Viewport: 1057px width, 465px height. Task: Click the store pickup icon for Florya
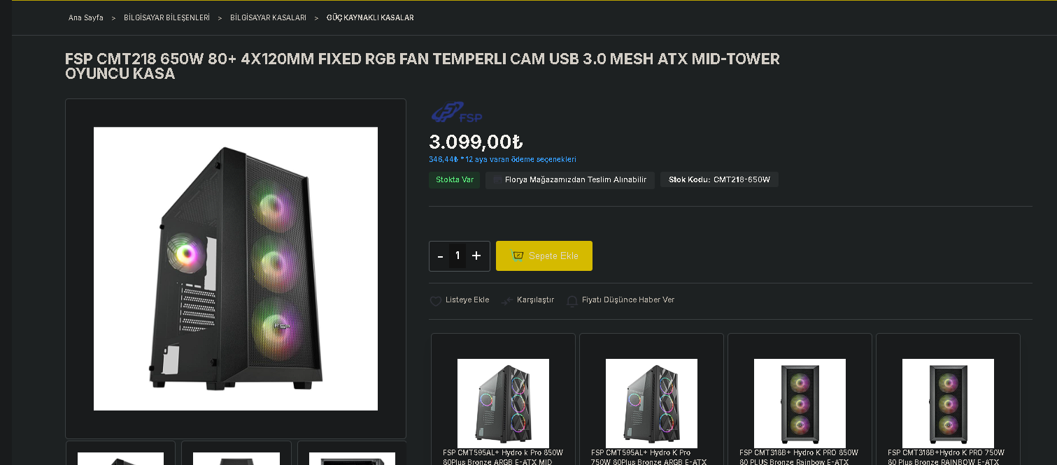(497, 180)
